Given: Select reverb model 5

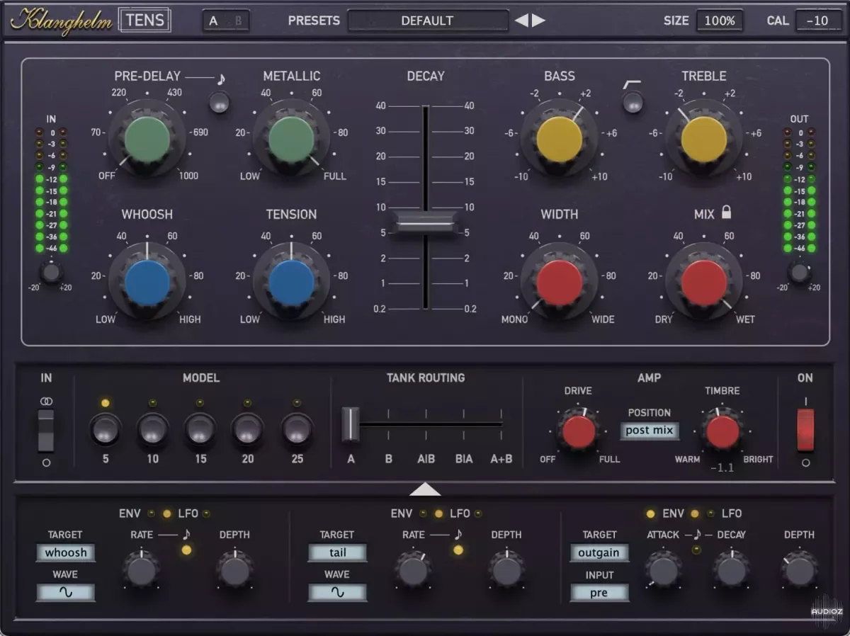Looking at the screenshot, I should pyautogui.click(x=105, y=429).
